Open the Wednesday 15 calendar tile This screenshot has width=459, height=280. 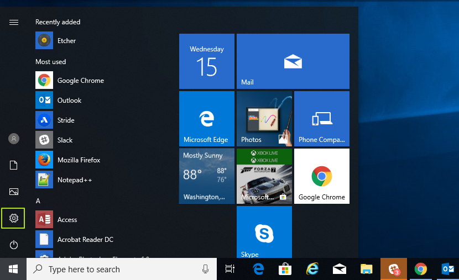coord(206,61)
